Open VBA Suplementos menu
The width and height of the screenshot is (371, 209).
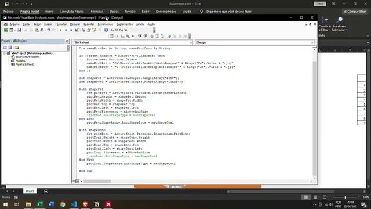(x=125, y=24)
